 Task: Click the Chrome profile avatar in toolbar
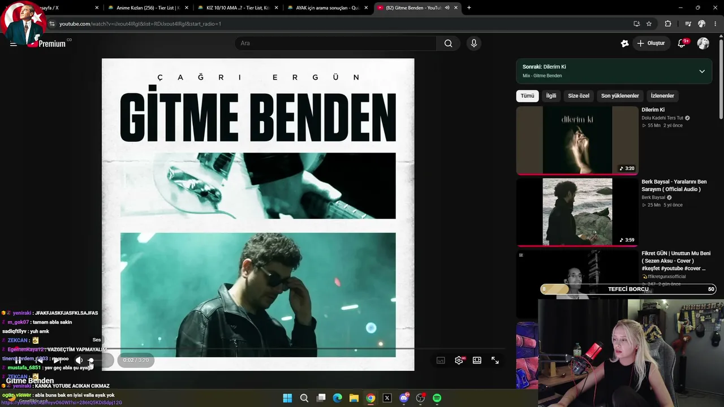click(702, 24)
